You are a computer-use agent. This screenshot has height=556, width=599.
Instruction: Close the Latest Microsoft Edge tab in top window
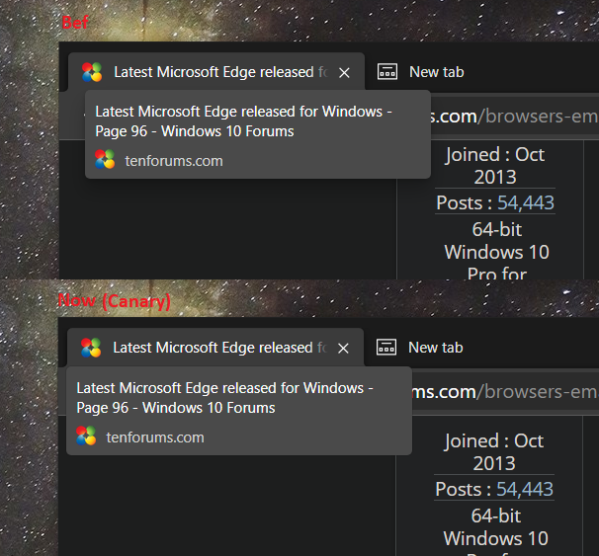344,72
